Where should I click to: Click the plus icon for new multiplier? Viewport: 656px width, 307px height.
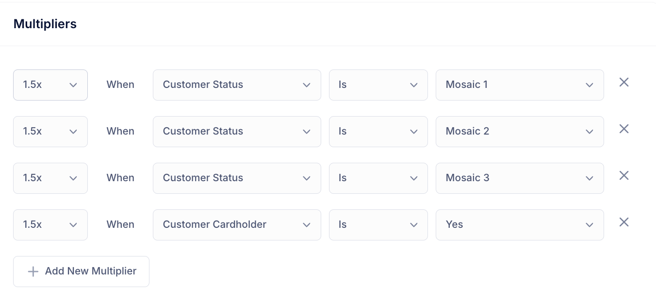coord(33,272)
